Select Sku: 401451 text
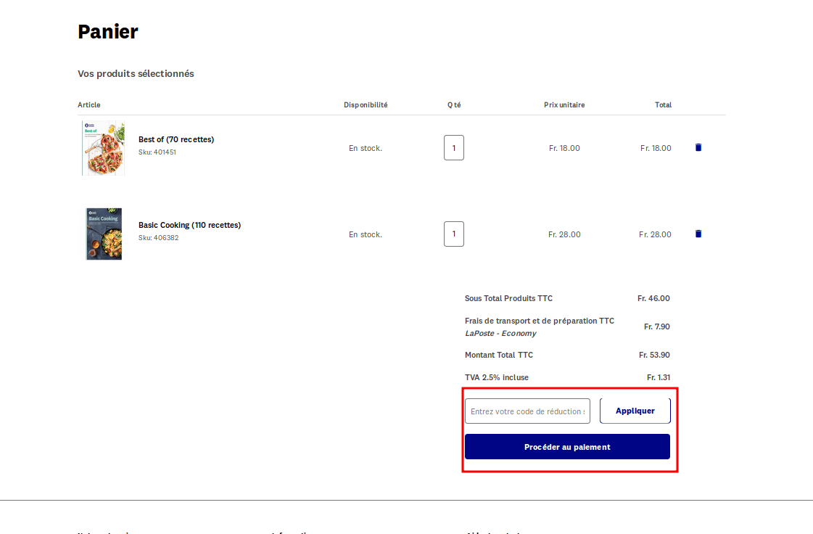Image resolution: width=813 pixels, height=534 pixels. [x=157, y=152]
